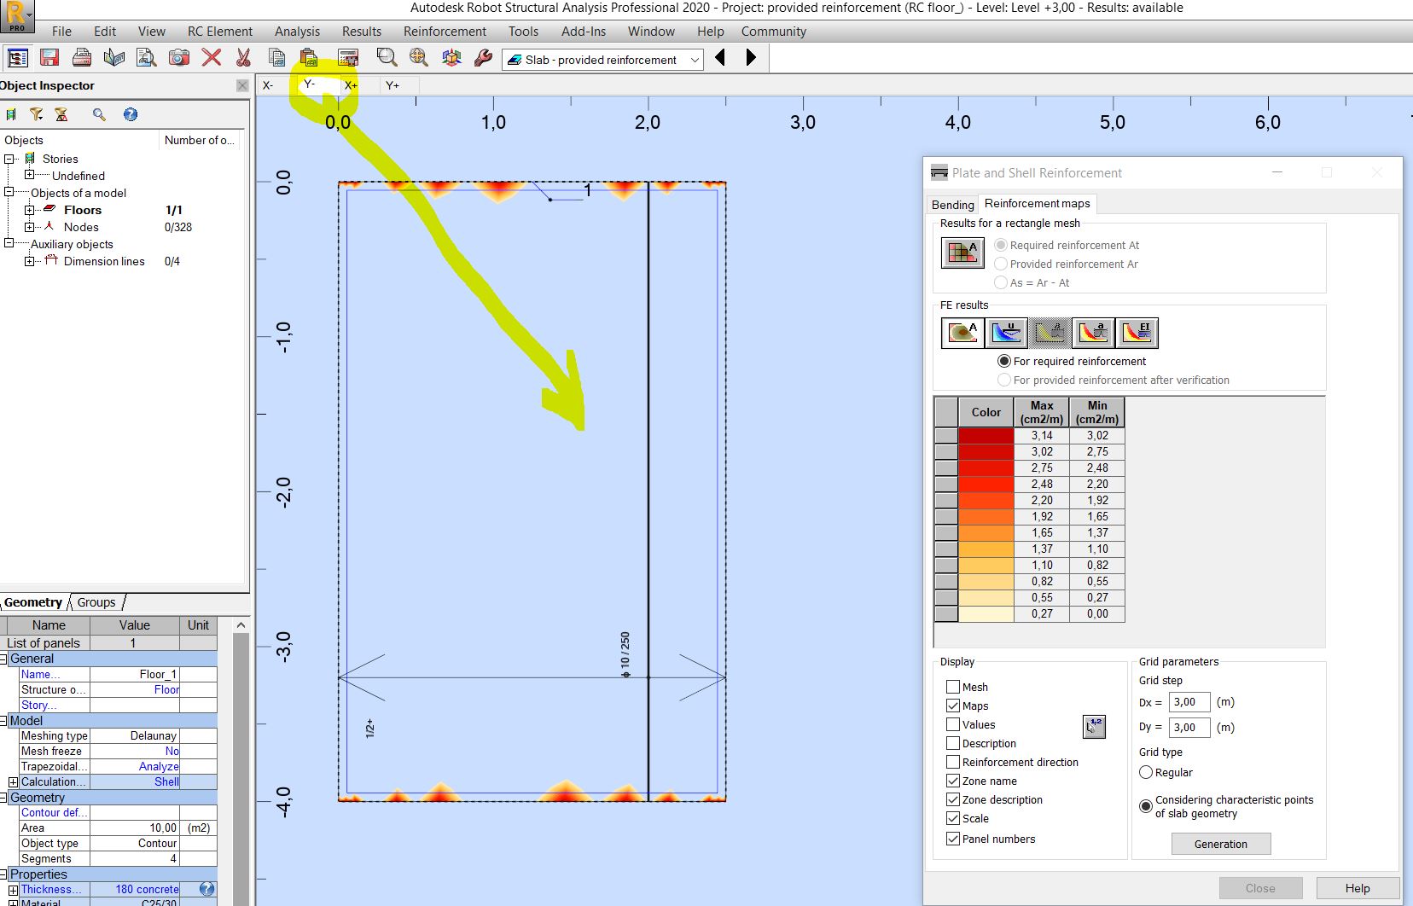Select the Print Preview icon
1413x906 pixels.
pyautogui.click(x=147, y=58)
